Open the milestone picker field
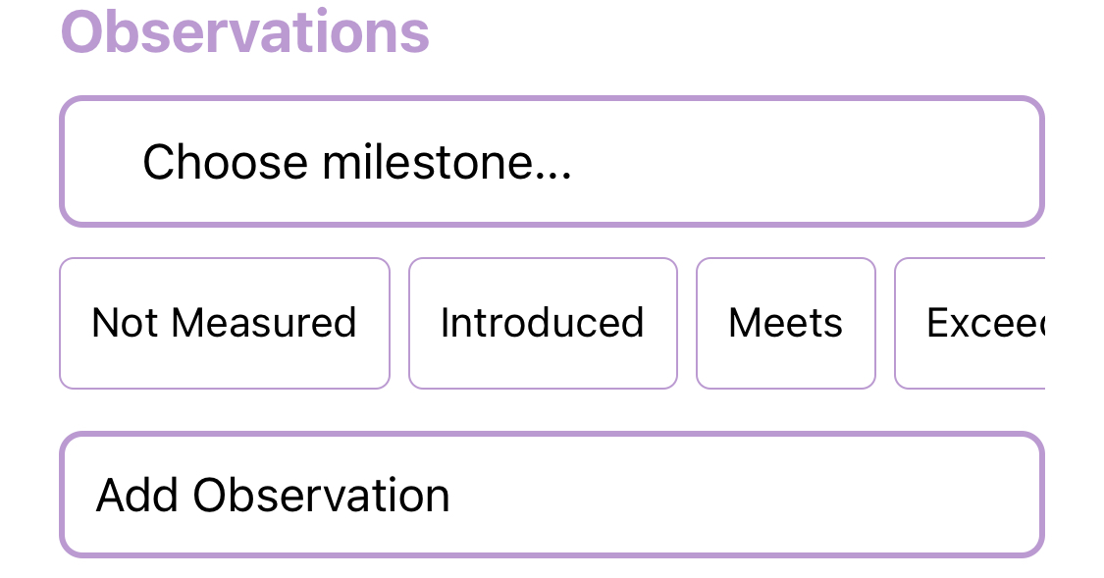 coord(552,161)
